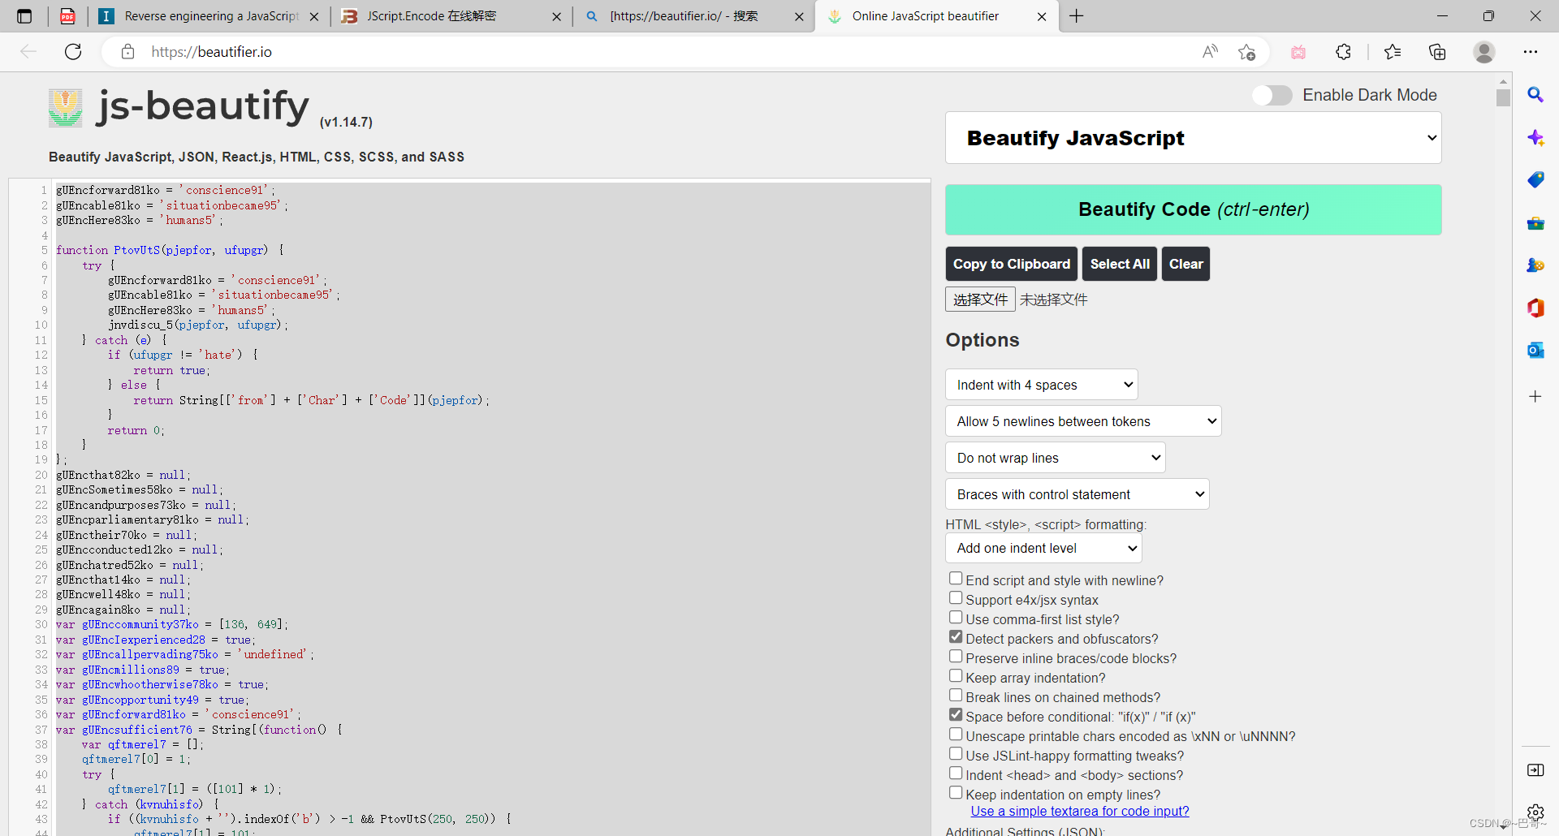
Task: Open Braces with control statement dropdown
Action: (x=1077, y=494)
